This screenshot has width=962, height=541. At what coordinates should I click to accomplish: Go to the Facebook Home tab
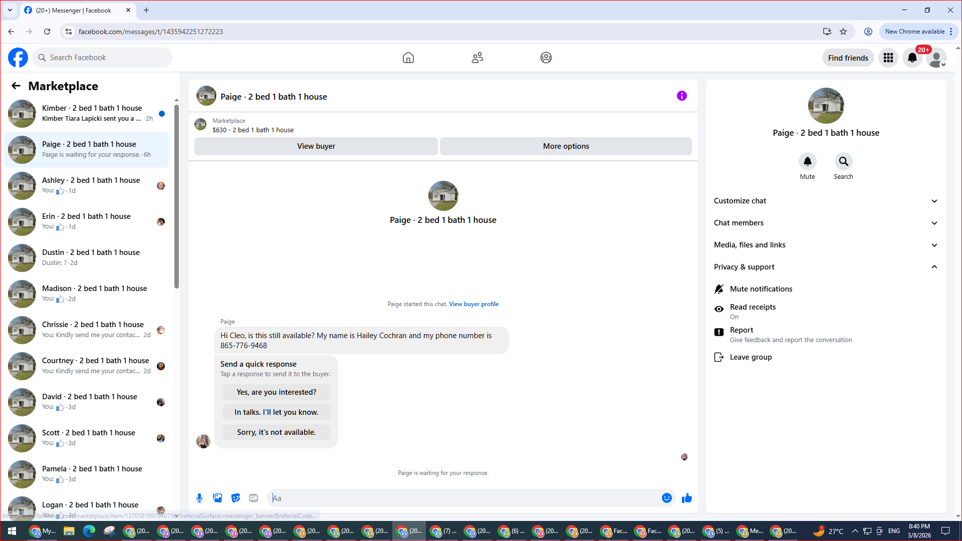click(408, 58)
